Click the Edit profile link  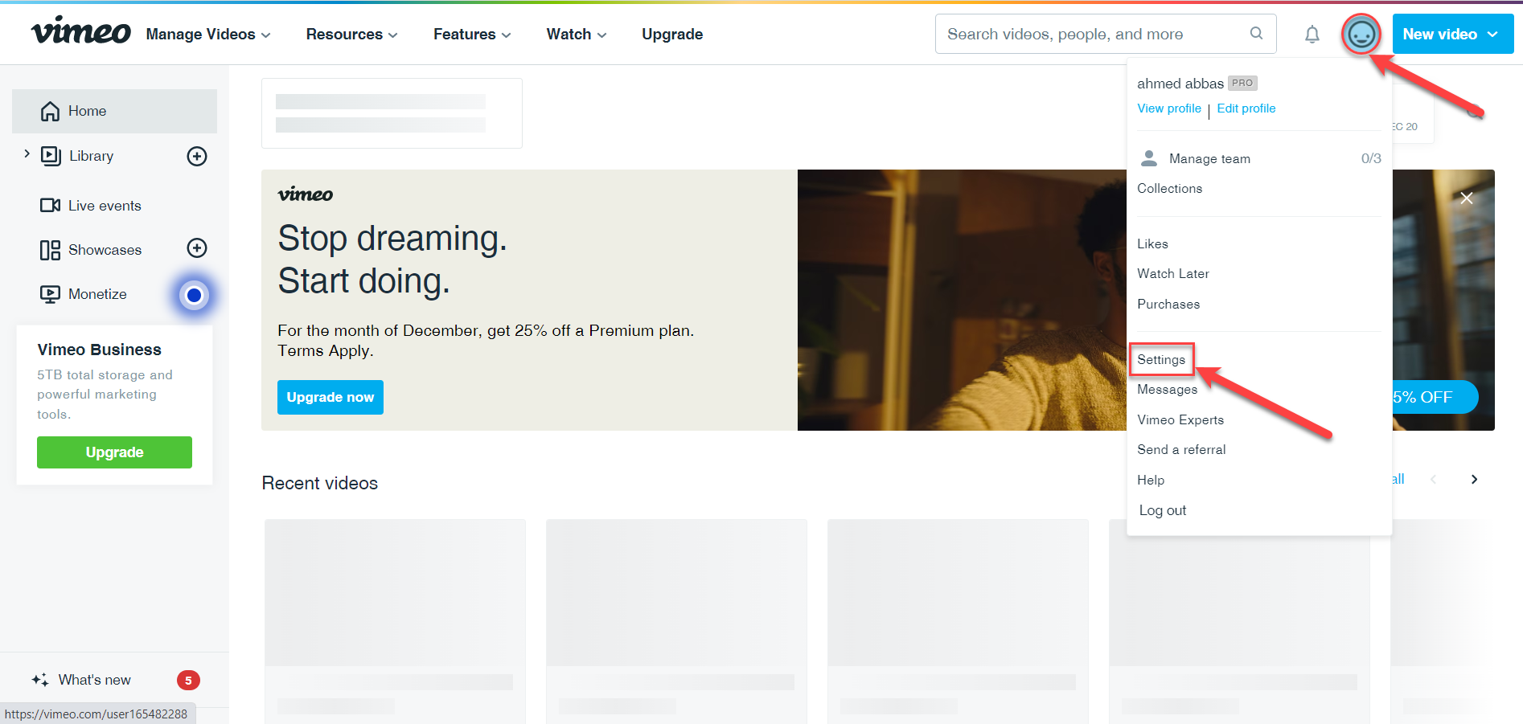point(1246,108)
